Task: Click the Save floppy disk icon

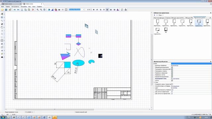Action: coord(6,10)
